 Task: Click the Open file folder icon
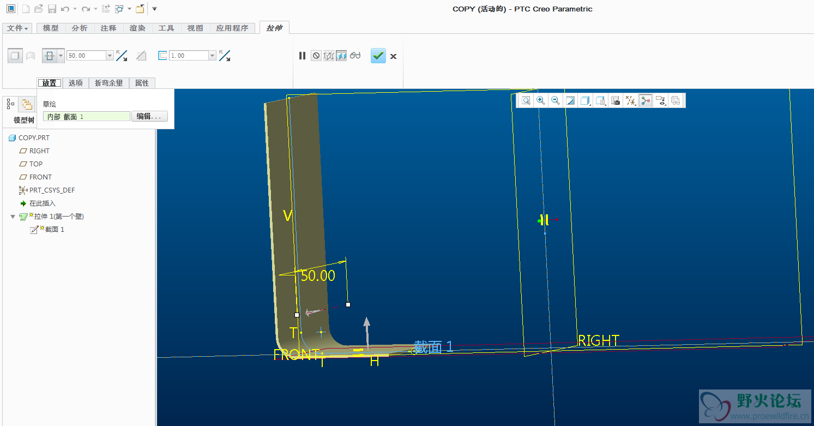pos(39,9)
